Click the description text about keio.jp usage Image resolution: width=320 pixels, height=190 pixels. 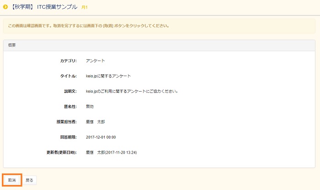[x=132, y=91]
